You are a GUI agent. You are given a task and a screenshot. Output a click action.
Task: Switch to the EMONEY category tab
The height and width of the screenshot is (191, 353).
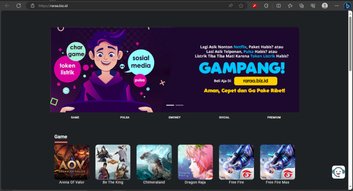[174, 117]
